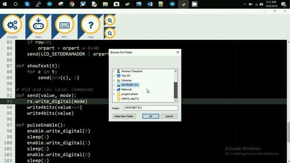Viewport: 290px width, 163px height.
Task: Open the Snippets gear button
Action: [12, 24]
